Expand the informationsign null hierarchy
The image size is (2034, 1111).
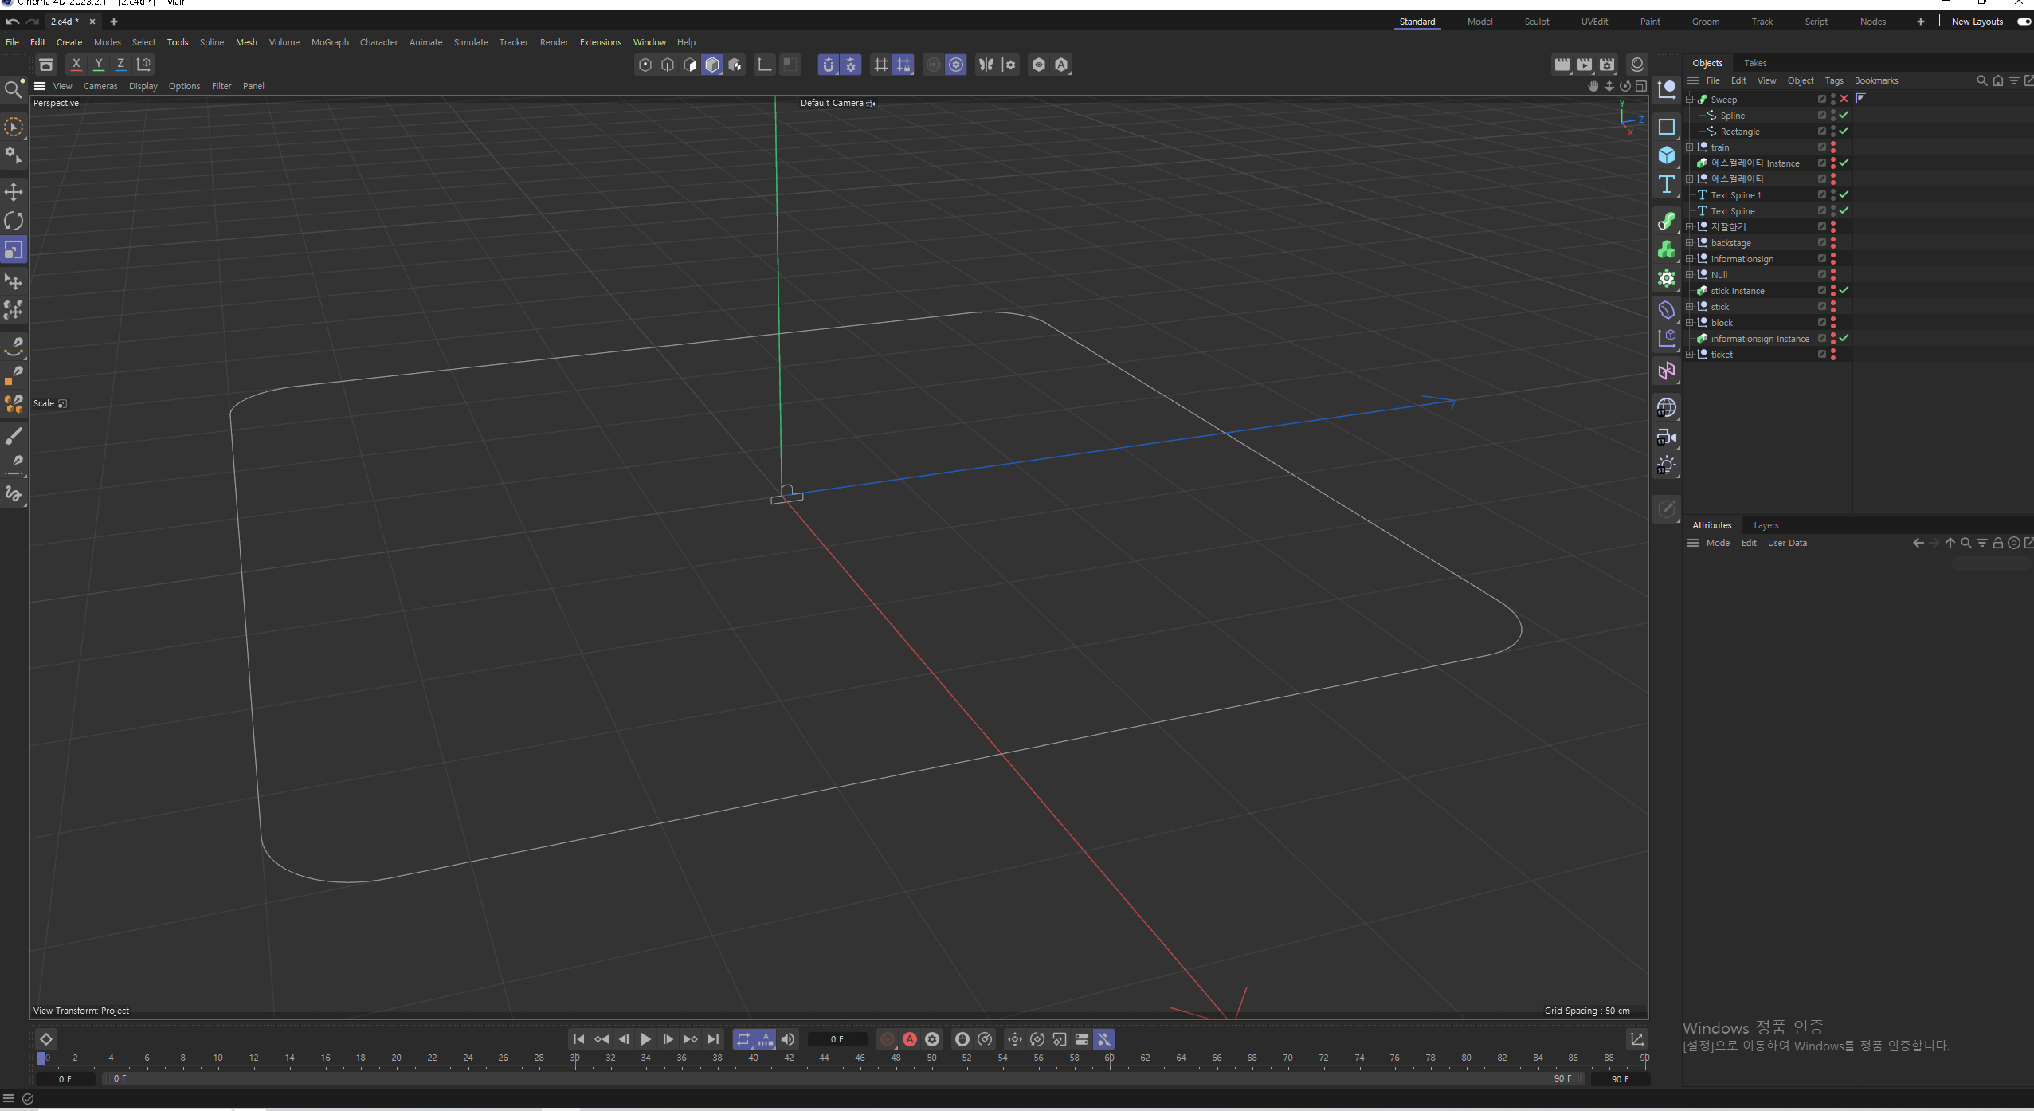(1689, 259)
